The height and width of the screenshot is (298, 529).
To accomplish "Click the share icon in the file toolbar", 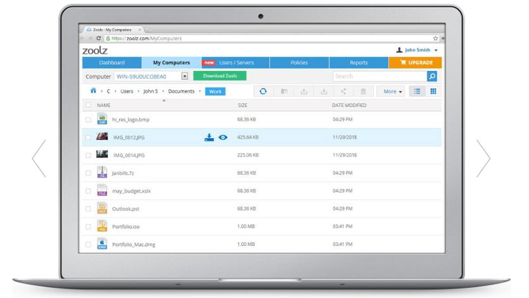I will tap(343, 91).
